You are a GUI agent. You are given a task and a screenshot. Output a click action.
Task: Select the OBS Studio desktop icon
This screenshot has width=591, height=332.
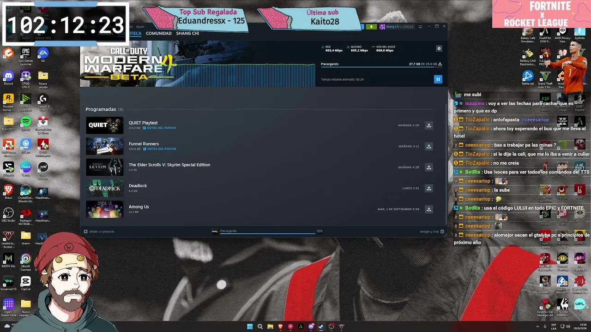8,215
